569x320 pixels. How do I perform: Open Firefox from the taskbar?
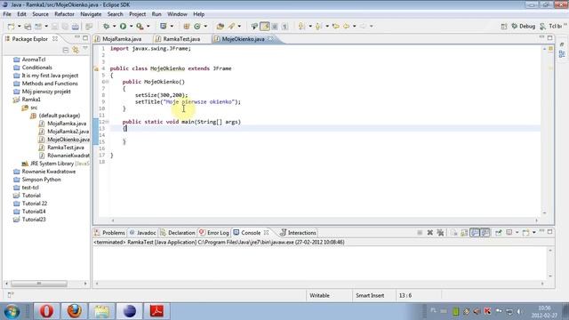(74, 311)
